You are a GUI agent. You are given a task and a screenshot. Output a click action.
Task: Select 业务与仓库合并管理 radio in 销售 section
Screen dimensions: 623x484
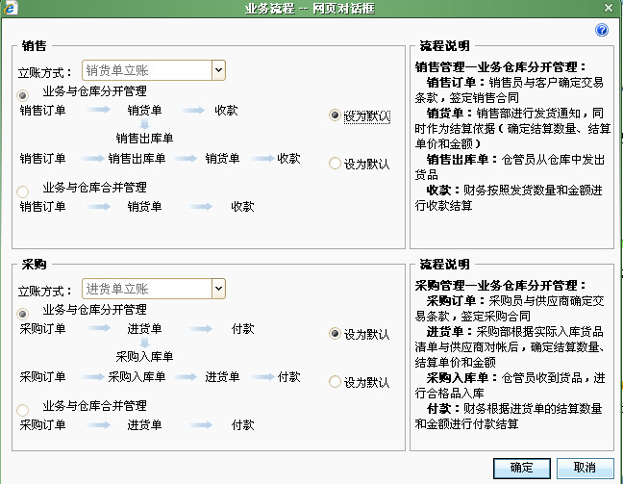coord(23,191)
